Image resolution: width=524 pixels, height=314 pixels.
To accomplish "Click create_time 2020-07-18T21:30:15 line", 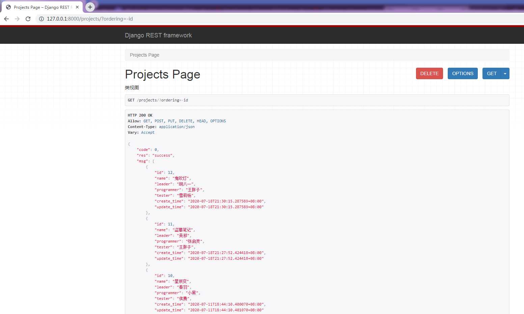I will (210, 201).
